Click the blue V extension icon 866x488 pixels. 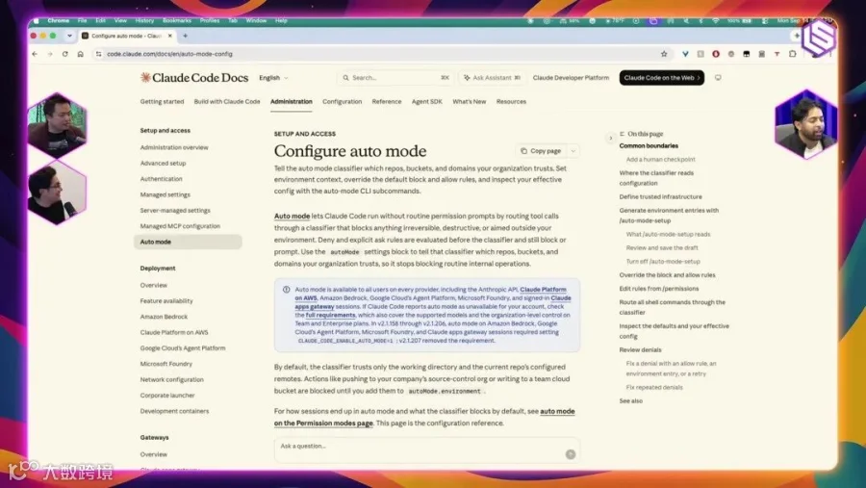685,54
